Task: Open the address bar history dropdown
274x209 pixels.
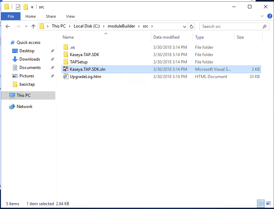Action: tap(184, 26)
